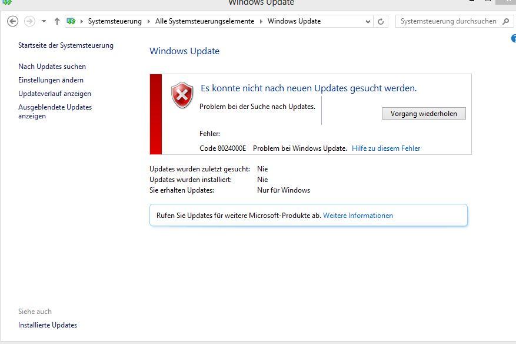Click 'Updates wurden zuletzt gesucht:' label
The width and height of the screenshot is (516, 344).
(x=200, y=169)
